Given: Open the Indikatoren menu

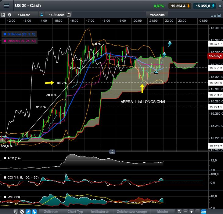Looking at the screenshot, I should pyautogui.click(x=100, y=212).
